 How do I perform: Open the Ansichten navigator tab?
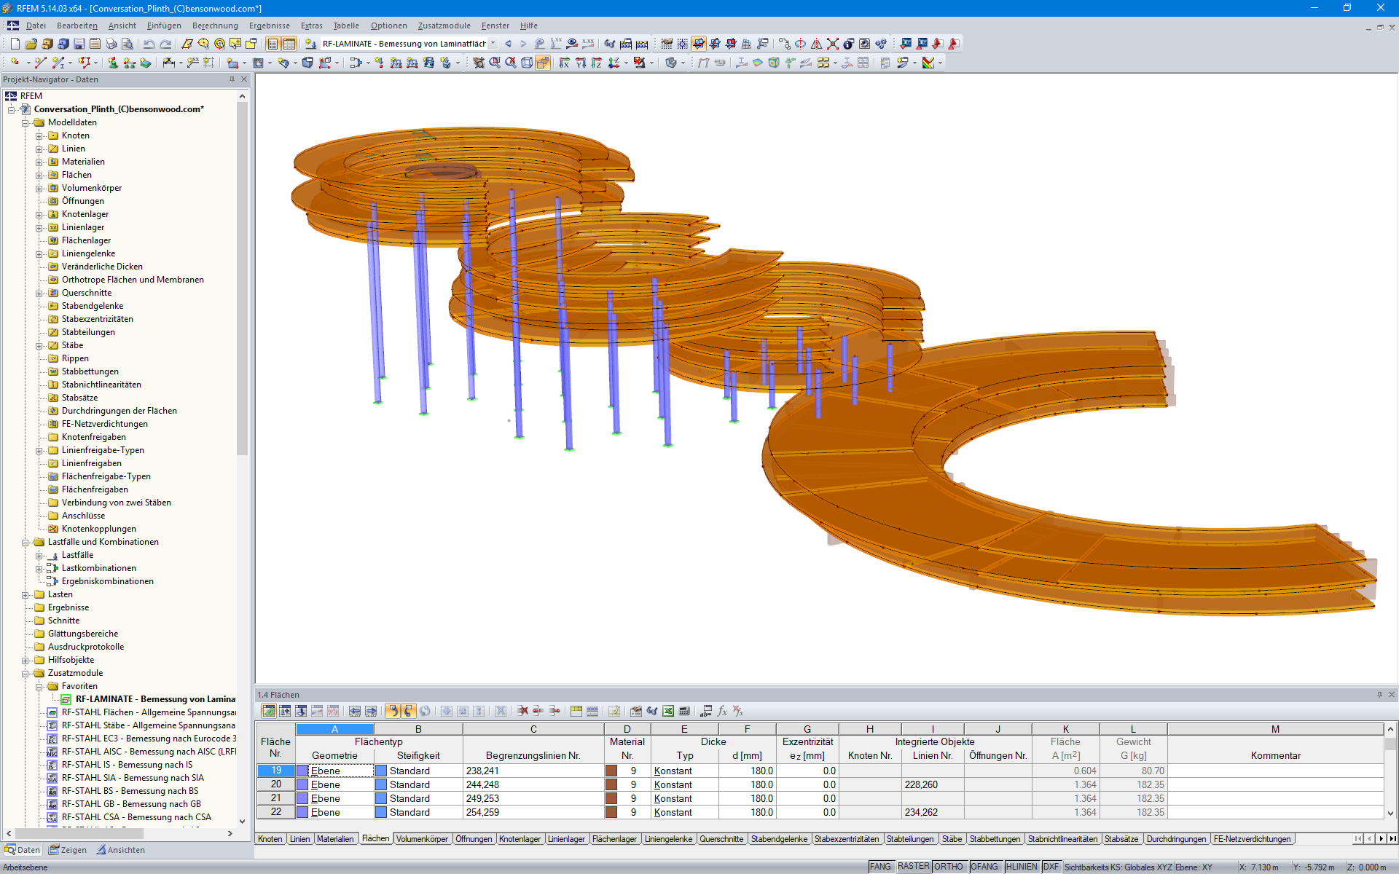point(120,850)
